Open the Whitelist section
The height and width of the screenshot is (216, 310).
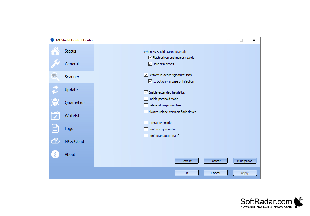72,115
